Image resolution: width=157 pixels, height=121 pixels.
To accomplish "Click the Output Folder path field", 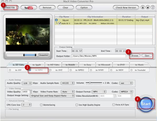I will click(99, 56).
